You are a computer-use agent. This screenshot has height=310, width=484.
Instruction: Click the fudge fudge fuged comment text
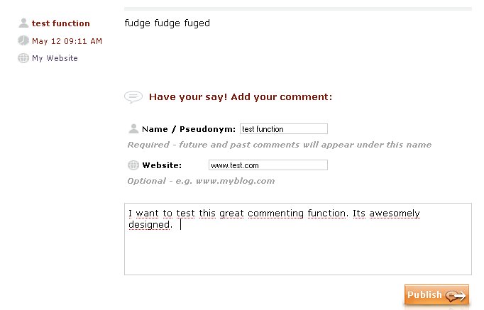[x=167, y=23]
